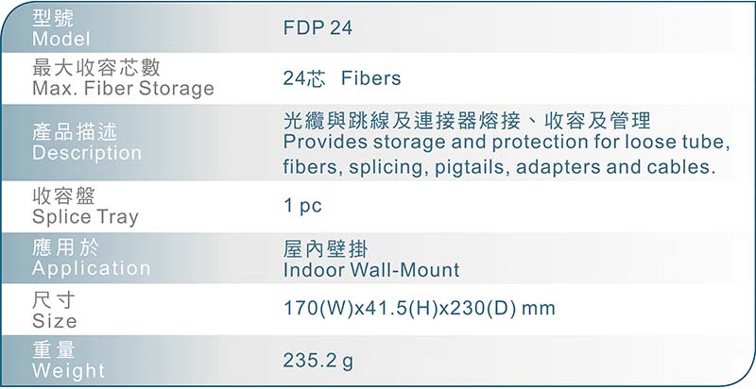
Task: Click the Chinese heading 最大收容芯數
Action: [96, 68]
